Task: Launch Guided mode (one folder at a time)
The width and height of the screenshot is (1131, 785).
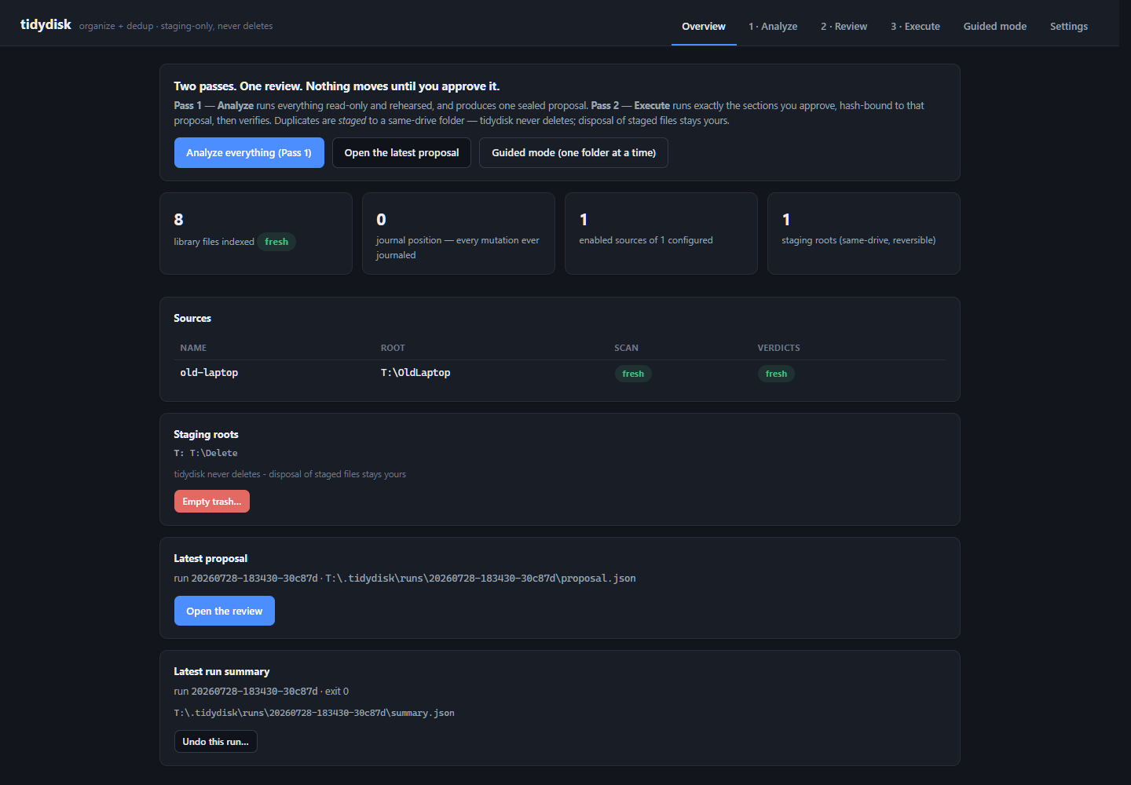Action: pyautogui.click(x=573, y=153)
